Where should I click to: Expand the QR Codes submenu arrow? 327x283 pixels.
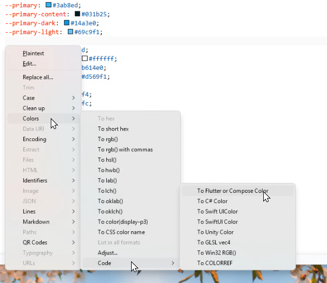pos(74,243)
